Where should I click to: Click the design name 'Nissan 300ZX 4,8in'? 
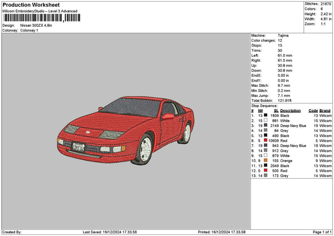click(x=36, y=26)
